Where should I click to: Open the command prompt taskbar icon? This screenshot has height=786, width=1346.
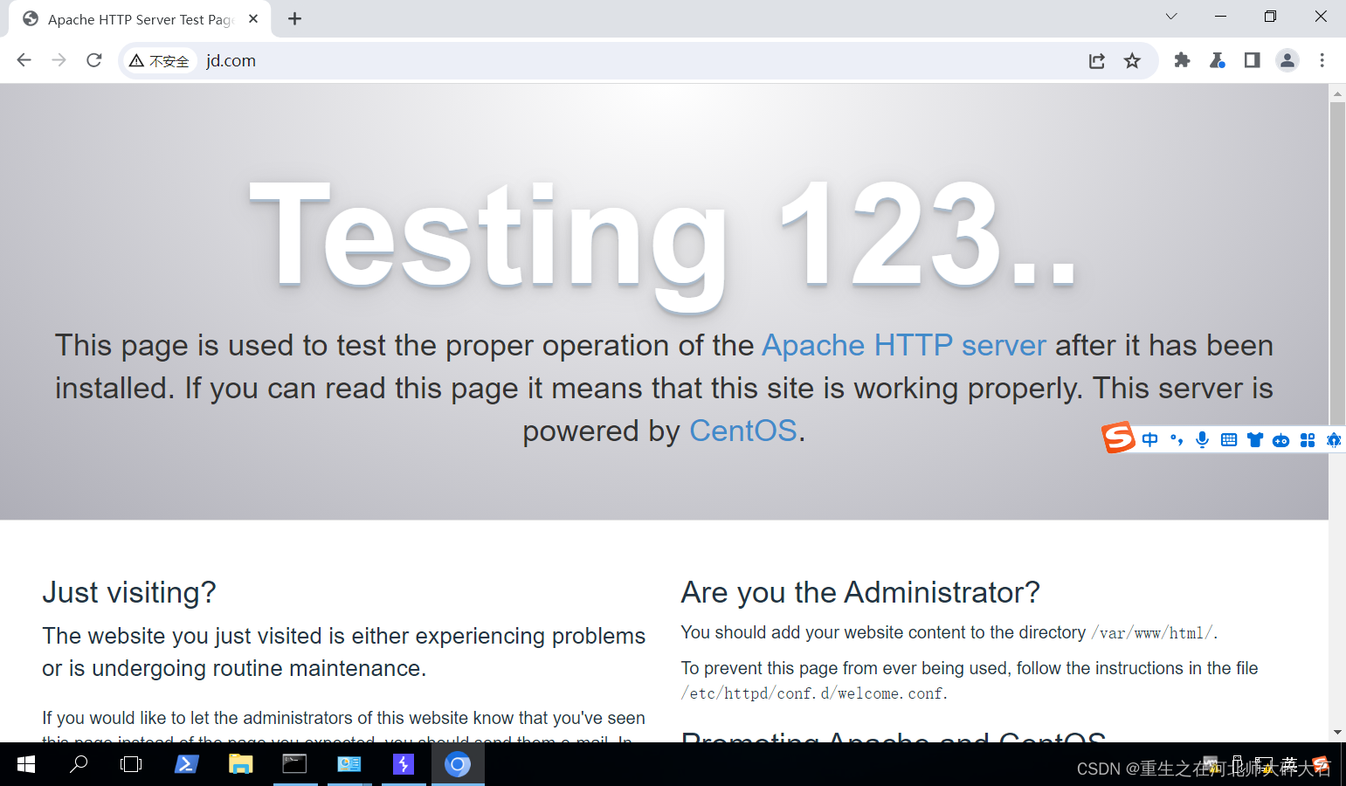coord(294,764)
